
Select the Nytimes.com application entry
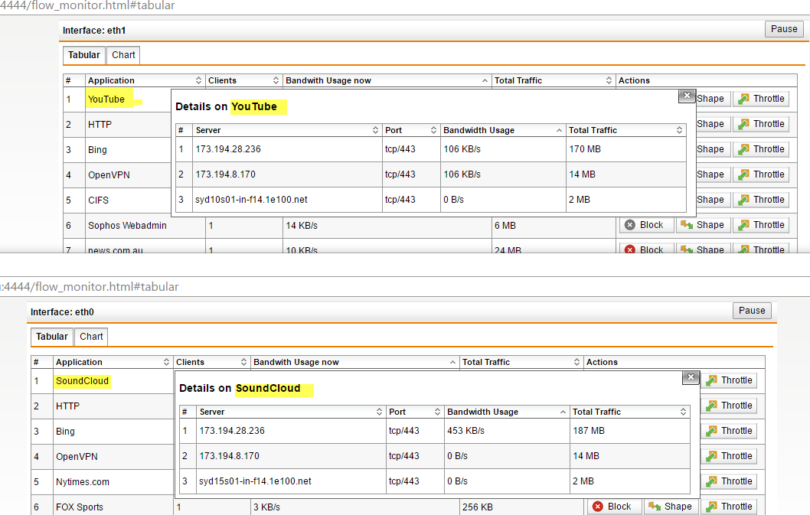tap(83, 482)
